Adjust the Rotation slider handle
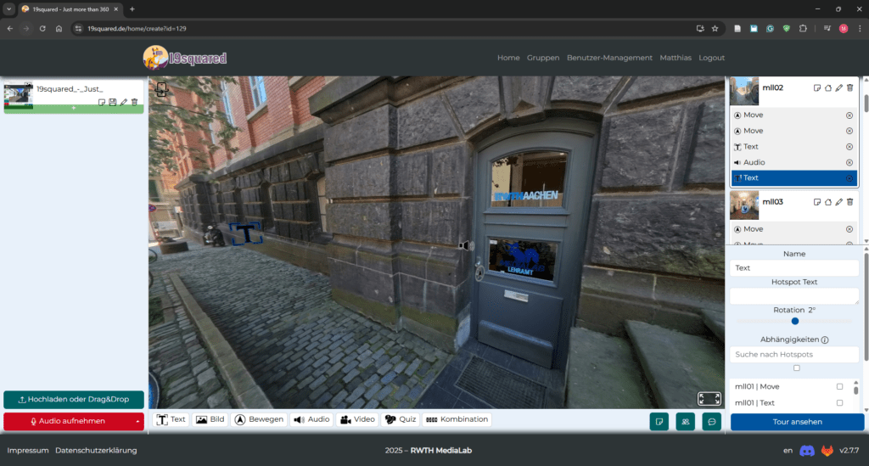This screenshot has height=466, width=869. [x=795, y=321]
